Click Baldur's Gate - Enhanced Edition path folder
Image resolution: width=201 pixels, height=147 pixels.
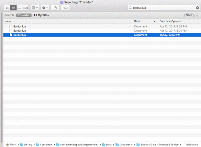[158, 144]
